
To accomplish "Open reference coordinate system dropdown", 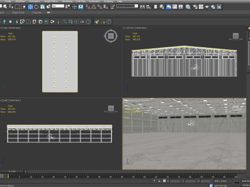I will tap(58, 6).
